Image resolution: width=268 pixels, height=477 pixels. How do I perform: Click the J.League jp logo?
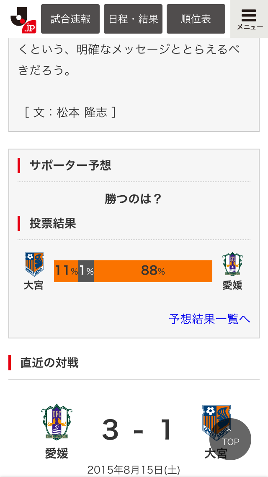[x=23, y=20]
